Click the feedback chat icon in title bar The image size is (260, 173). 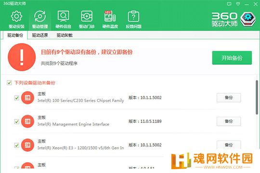click(229, 4)
